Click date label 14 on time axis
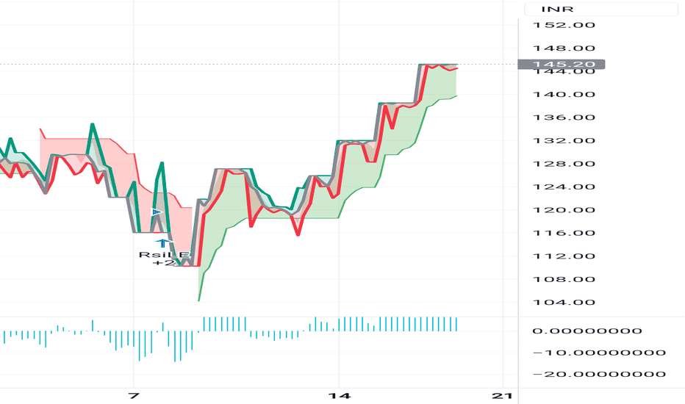This screenshot has height=404, width=685. pyautogui.click(x=340, y=396)
